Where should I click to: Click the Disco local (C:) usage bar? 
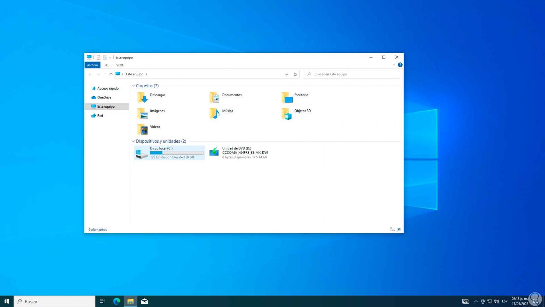pyautogui.click(x=176, y=153)
